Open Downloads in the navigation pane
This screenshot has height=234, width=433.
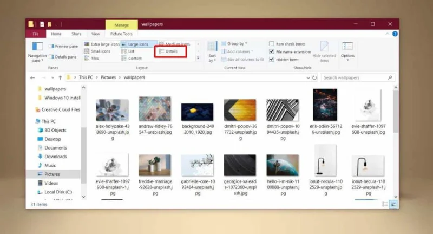[52, 157]
